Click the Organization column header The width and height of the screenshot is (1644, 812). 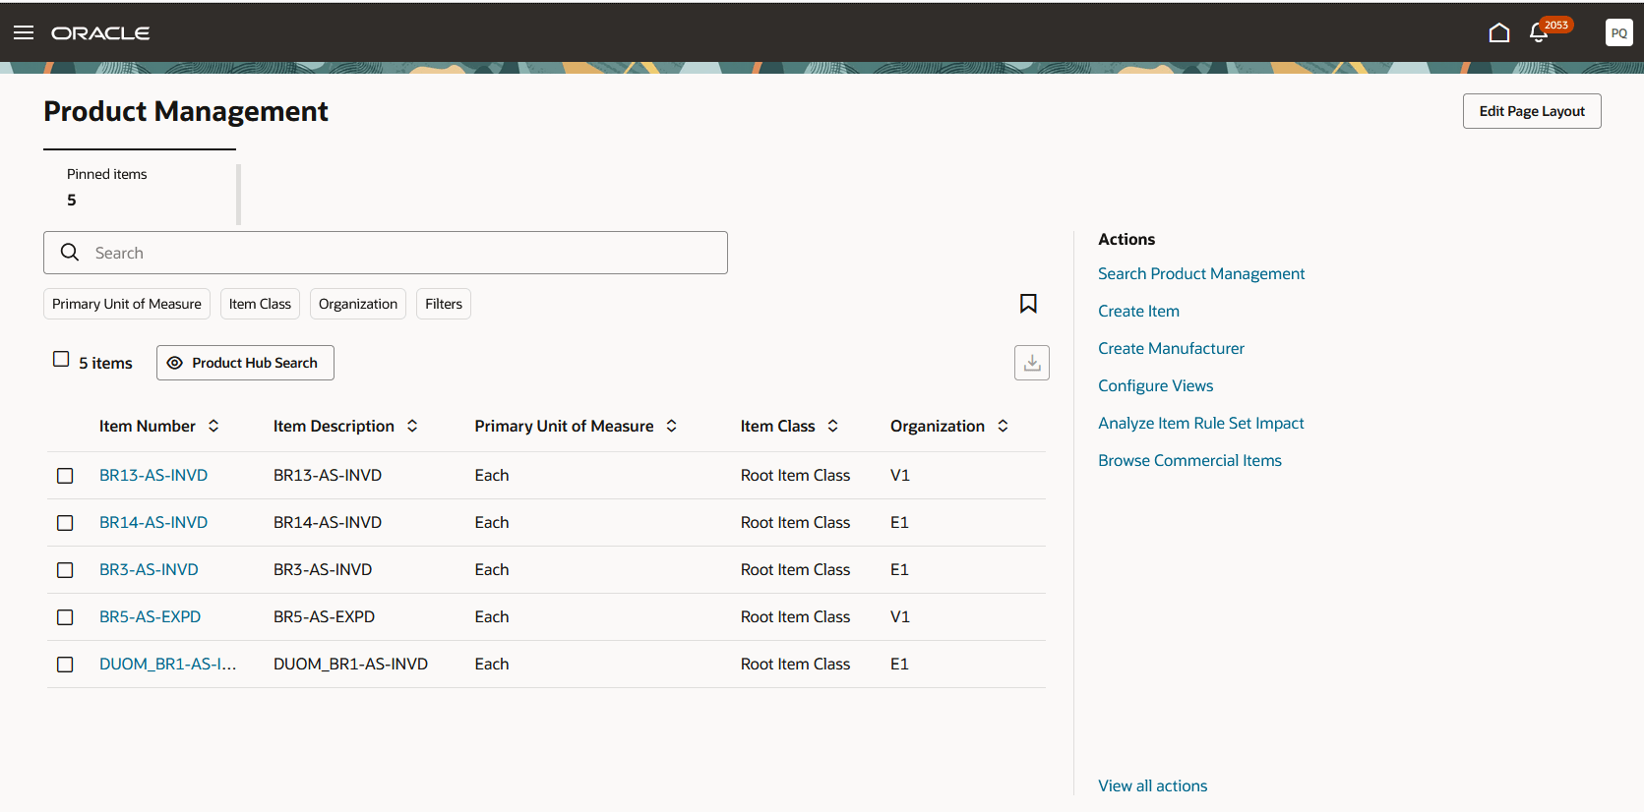pos(938,426)
